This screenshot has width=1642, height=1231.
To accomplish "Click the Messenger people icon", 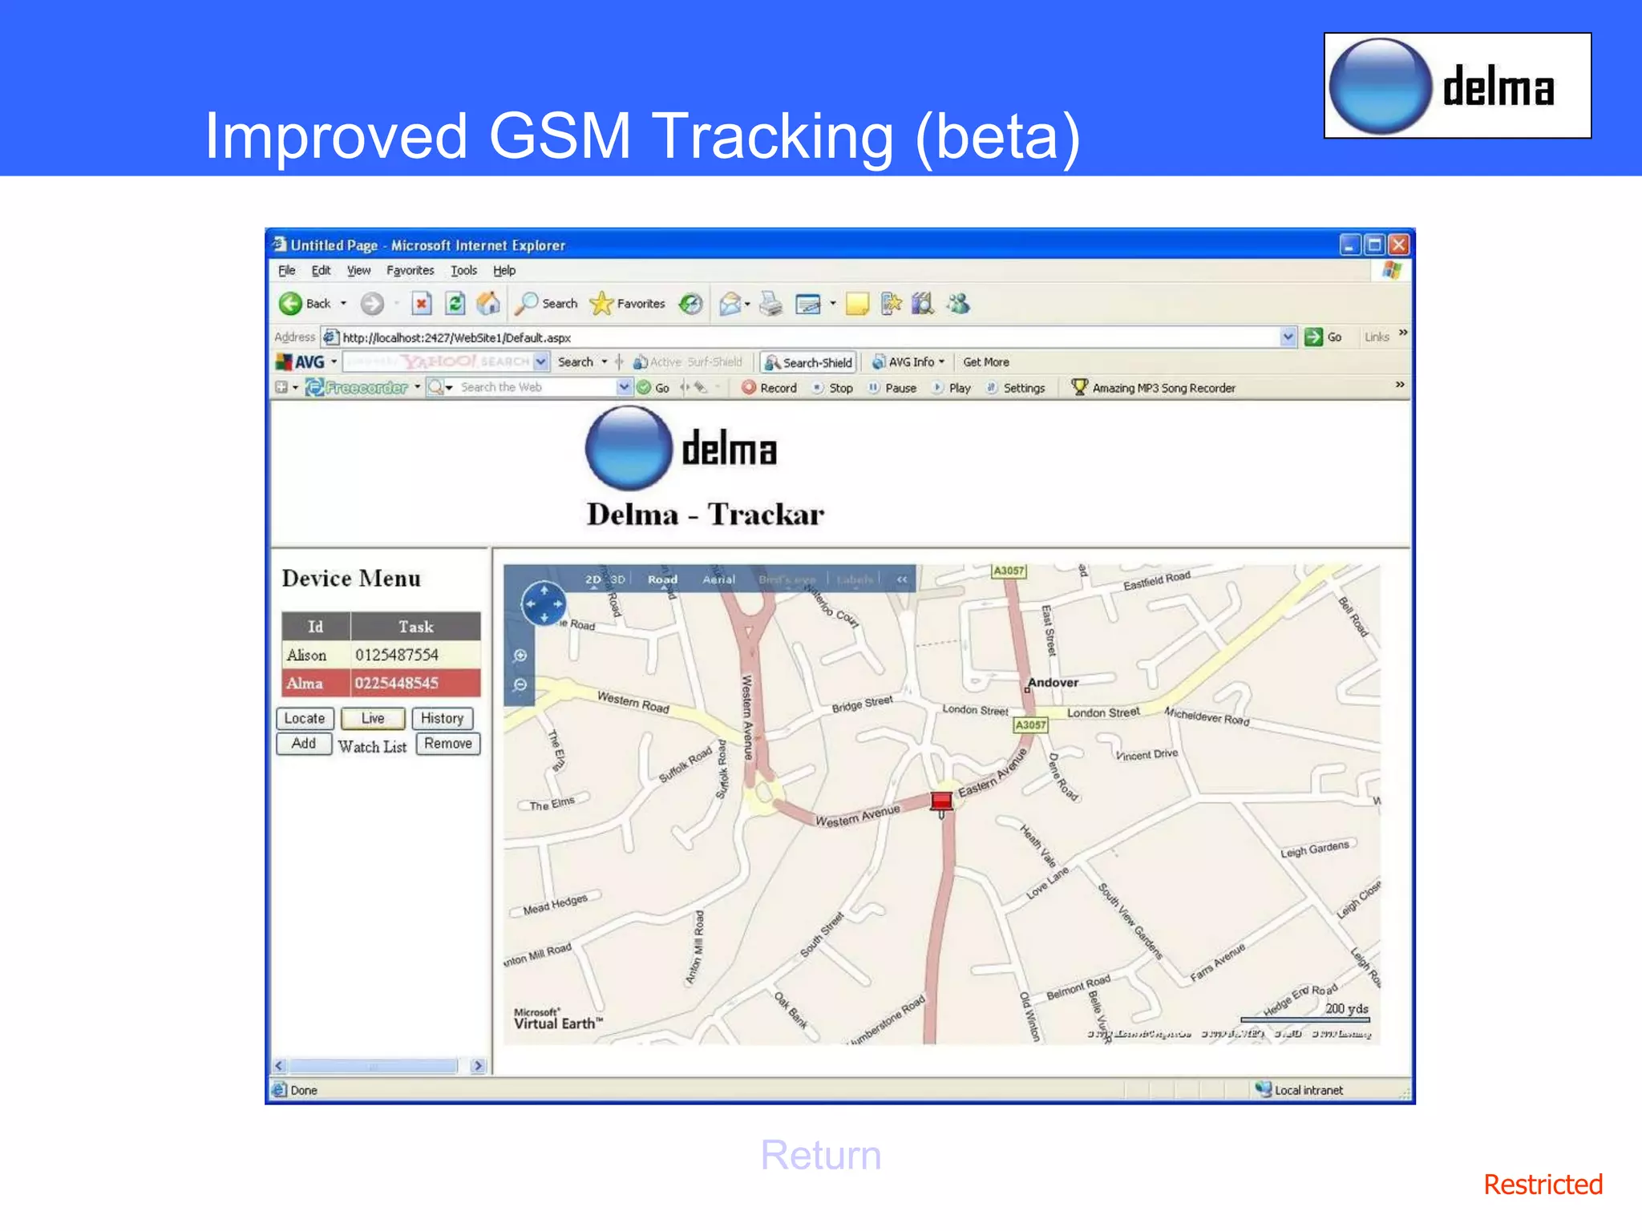I will pyautogui.click(x=958, y=304).
